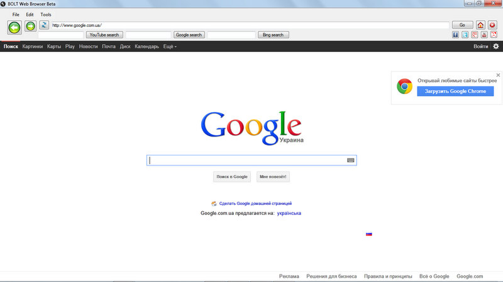Dismiss the Chrome promo with its X
The image size is (503, 282).
[498, 75]
